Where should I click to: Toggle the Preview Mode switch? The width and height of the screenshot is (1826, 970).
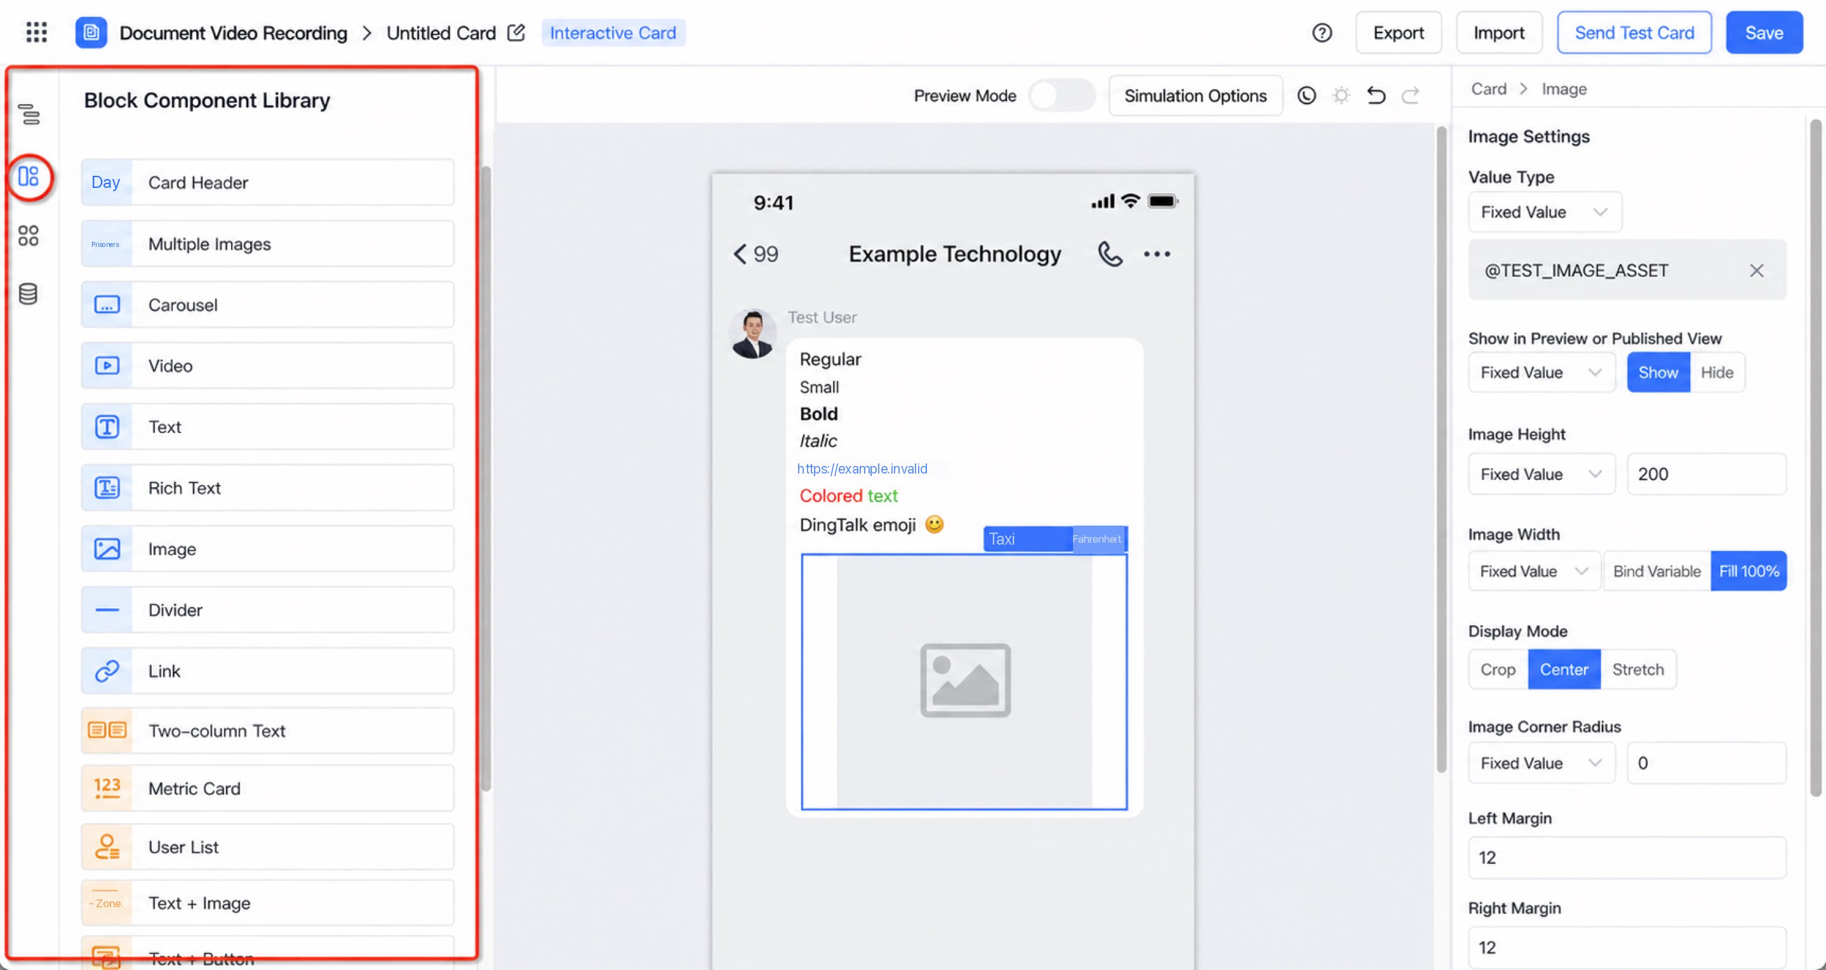[x=1061, y=96]
